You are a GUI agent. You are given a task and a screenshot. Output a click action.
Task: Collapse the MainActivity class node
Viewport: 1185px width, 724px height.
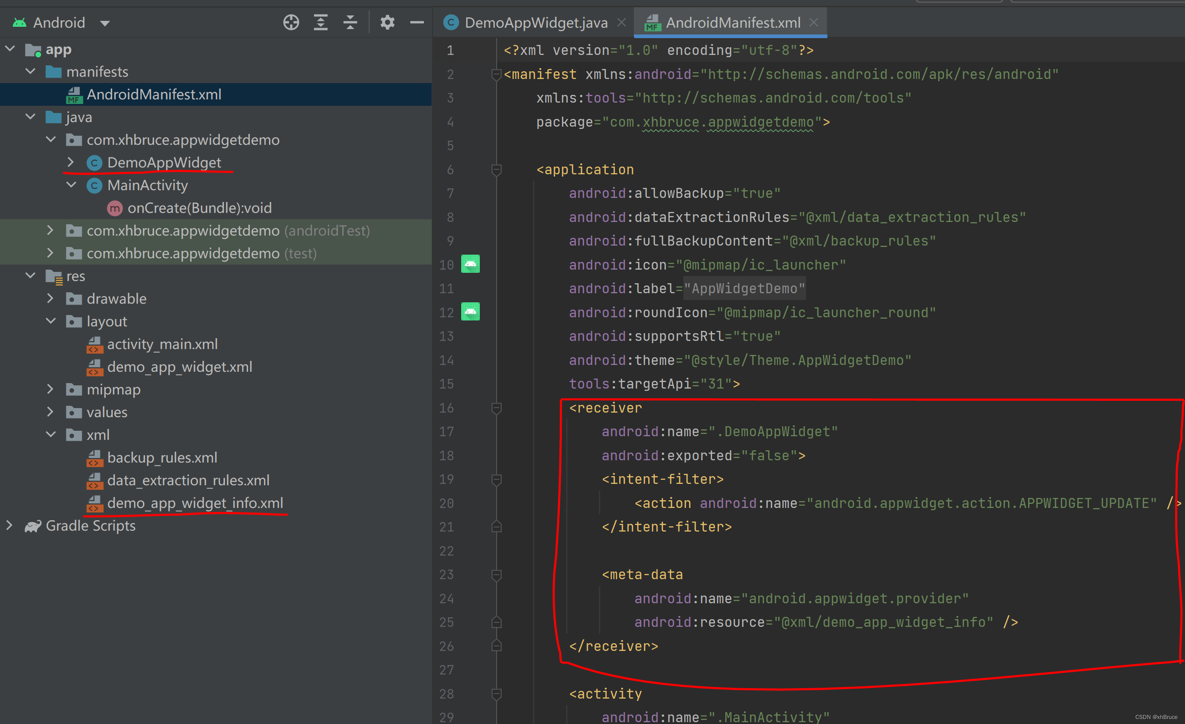tap(71, 185)
